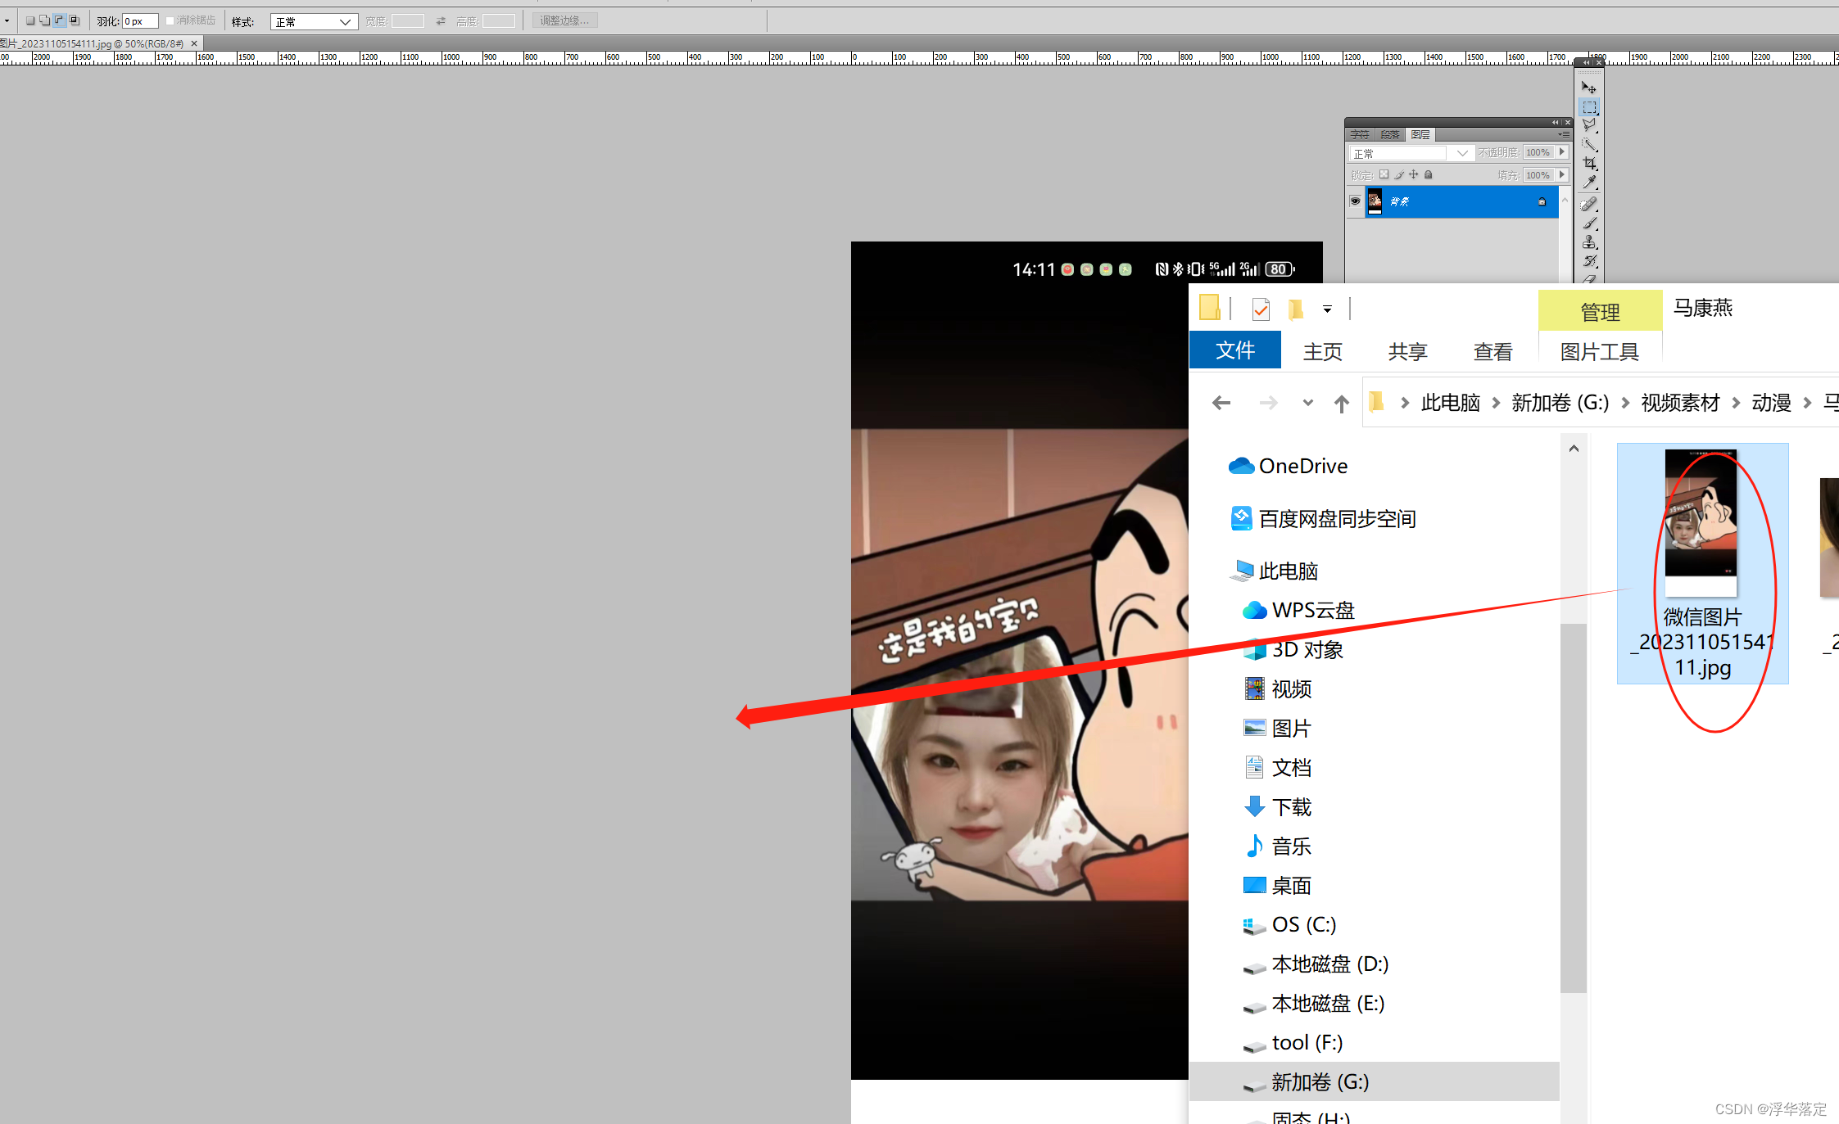Click the Subtract from Selection mode icon
Viewport: 1839px width, 1124px height.
(59, 20)
